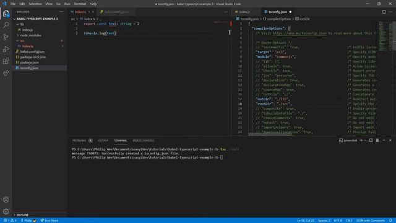
Task: Click the Spaces: 2 indentation setting
Action: pos(324,221)
